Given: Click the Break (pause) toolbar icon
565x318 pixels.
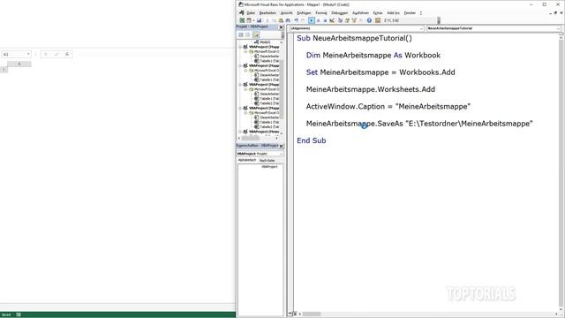Looking at the screenshot, I should 318,20.
